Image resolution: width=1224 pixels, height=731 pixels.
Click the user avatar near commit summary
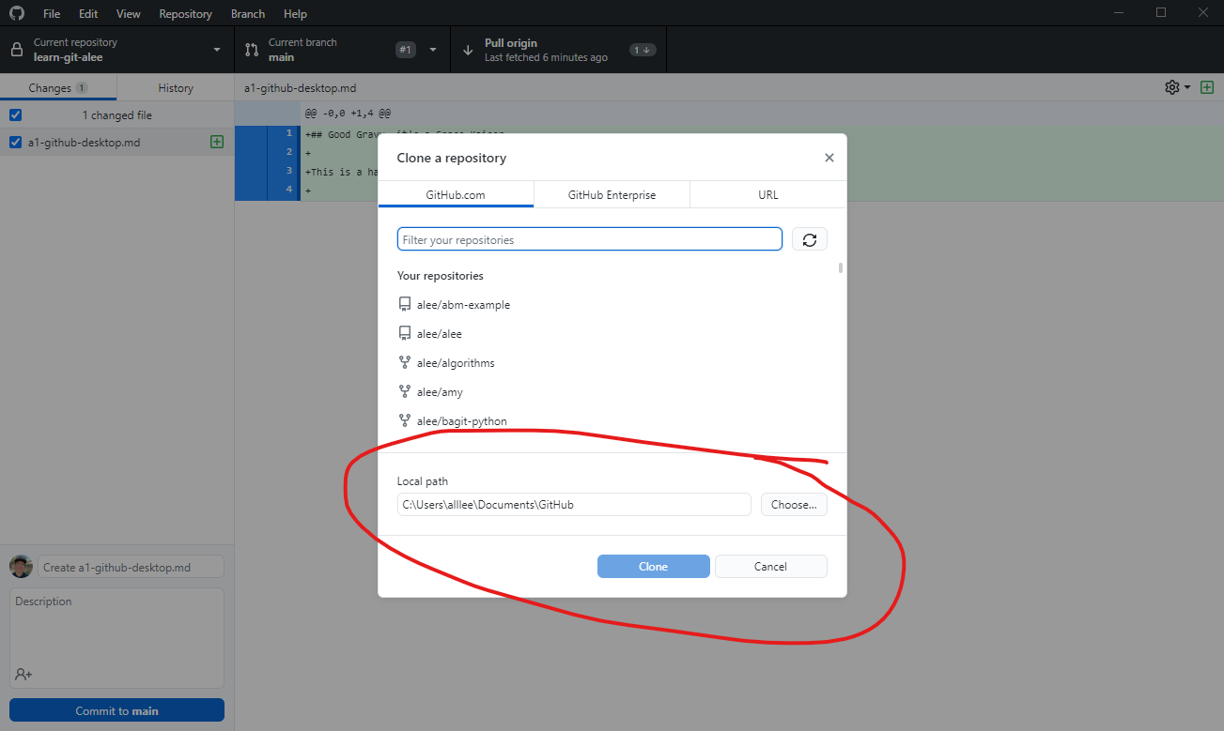tap(21, 567)
